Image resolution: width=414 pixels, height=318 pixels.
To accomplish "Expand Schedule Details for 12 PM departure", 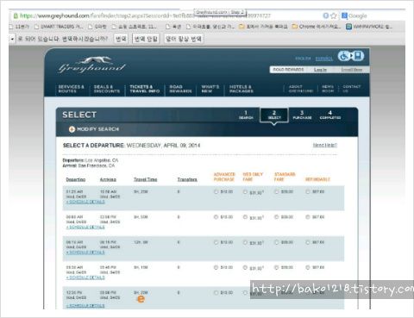I will tap(85, 306).
